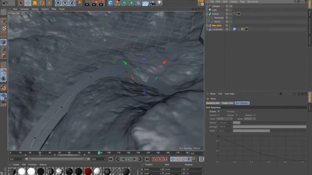312x175 pixels.
Task: Click the Attributes back arrow
Action: coord(281,94)
